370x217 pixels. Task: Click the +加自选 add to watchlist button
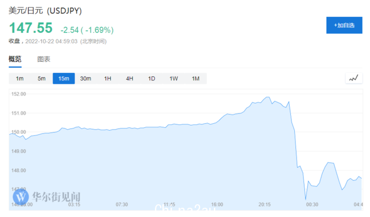(345, 25)
